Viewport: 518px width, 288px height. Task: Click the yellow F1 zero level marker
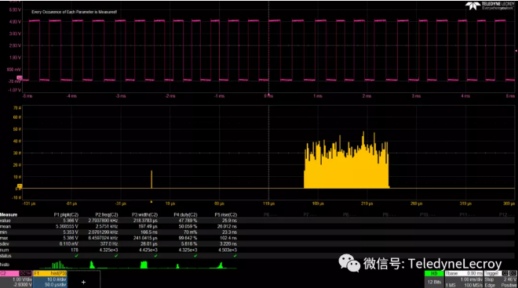pos(20,187)
